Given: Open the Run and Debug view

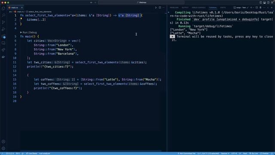Looking at the screenshot, I should click(3, 29).
